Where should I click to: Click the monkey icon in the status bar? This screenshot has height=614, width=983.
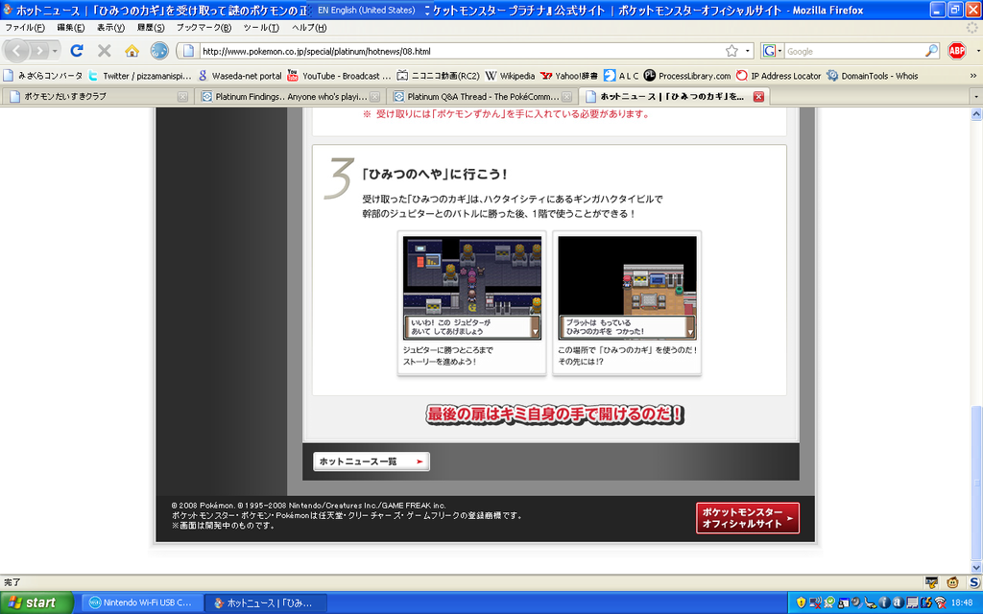[x=953, y=582]
